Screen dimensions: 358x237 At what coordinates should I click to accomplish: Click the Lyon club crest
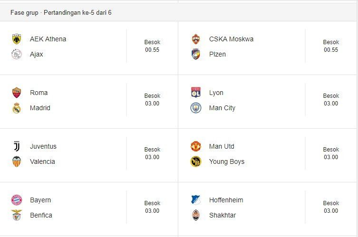[196, 93]
